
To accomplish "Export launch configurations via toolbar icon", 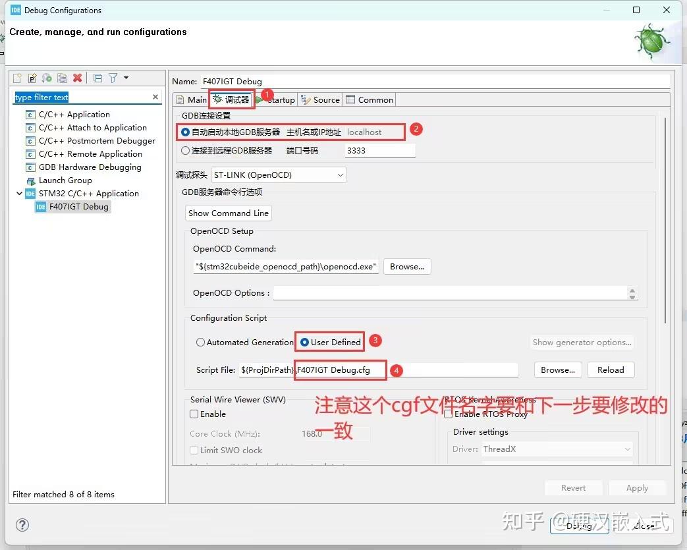I will (x=47, y=78).
